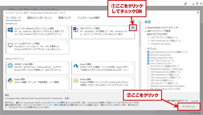Enable F# デスクトップ言語のサポート option
The image size is (203, 115).
pyautogui.click(x=148, y=66)
